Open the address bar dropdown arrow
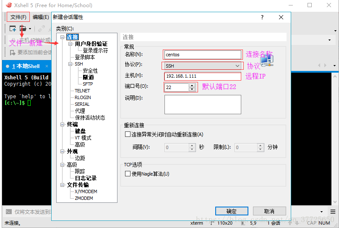The height and width of the screenshot is (228, 339). click(330, 40)
